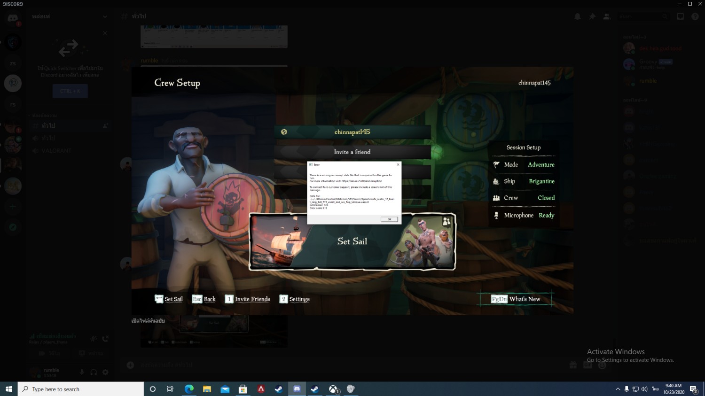This screenshot has height=396, width=705.
Task: Open Mail app from taskbar
Action: [225, 389]
